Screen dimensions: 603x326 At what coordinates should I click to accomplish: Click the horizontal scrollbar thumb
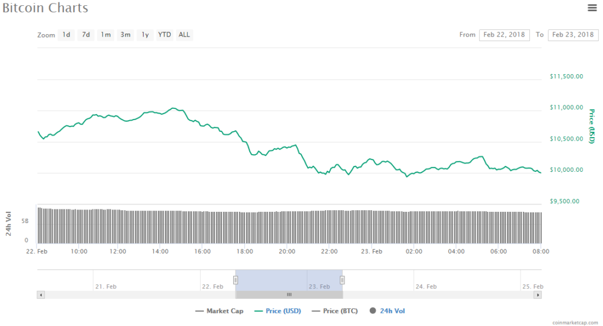(289, 294)
